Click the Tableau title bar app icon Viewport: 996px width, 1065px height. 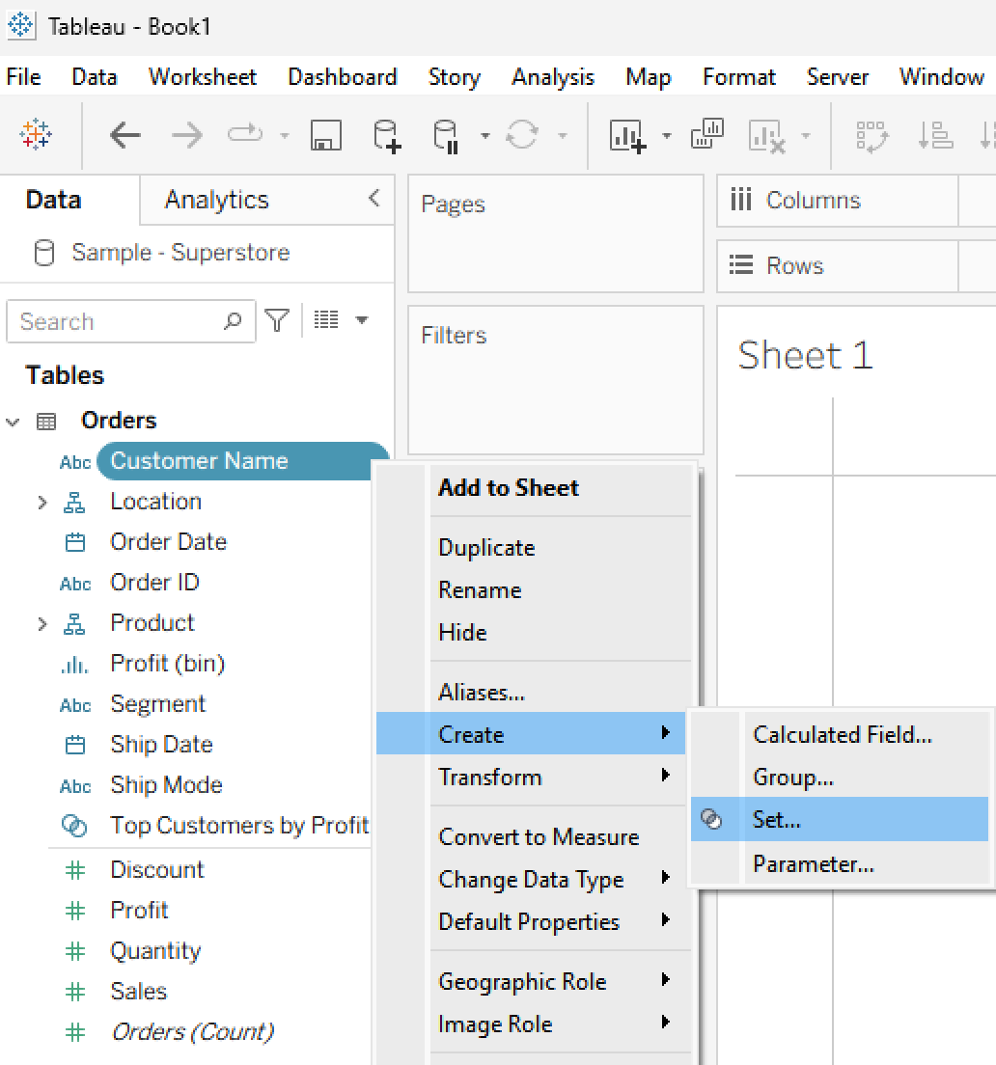[x=20, y=26]
